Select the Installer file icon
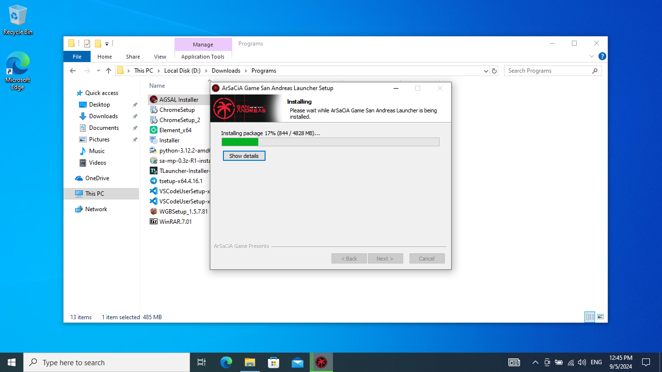 coord(154,140)
